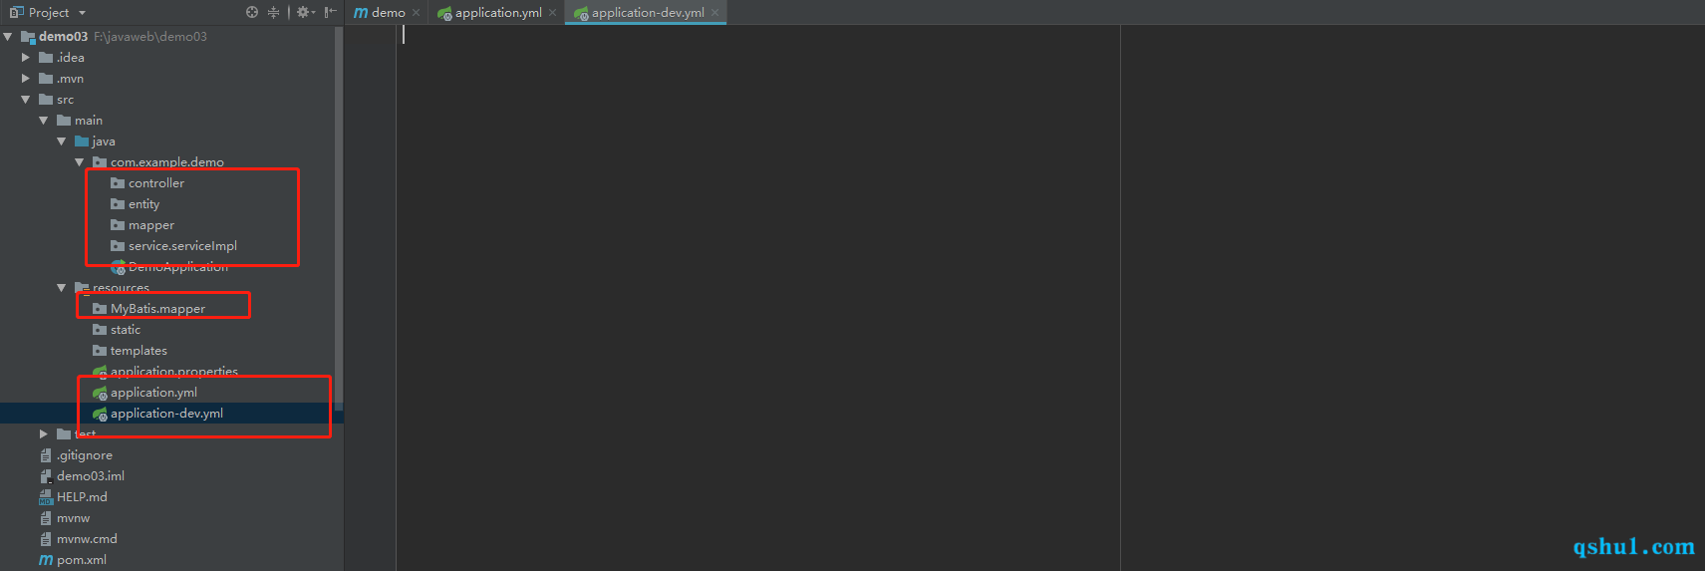The image size is (1705, 571).
Task: Collapse the main folder arrow
Action: [x=44, y=121]
